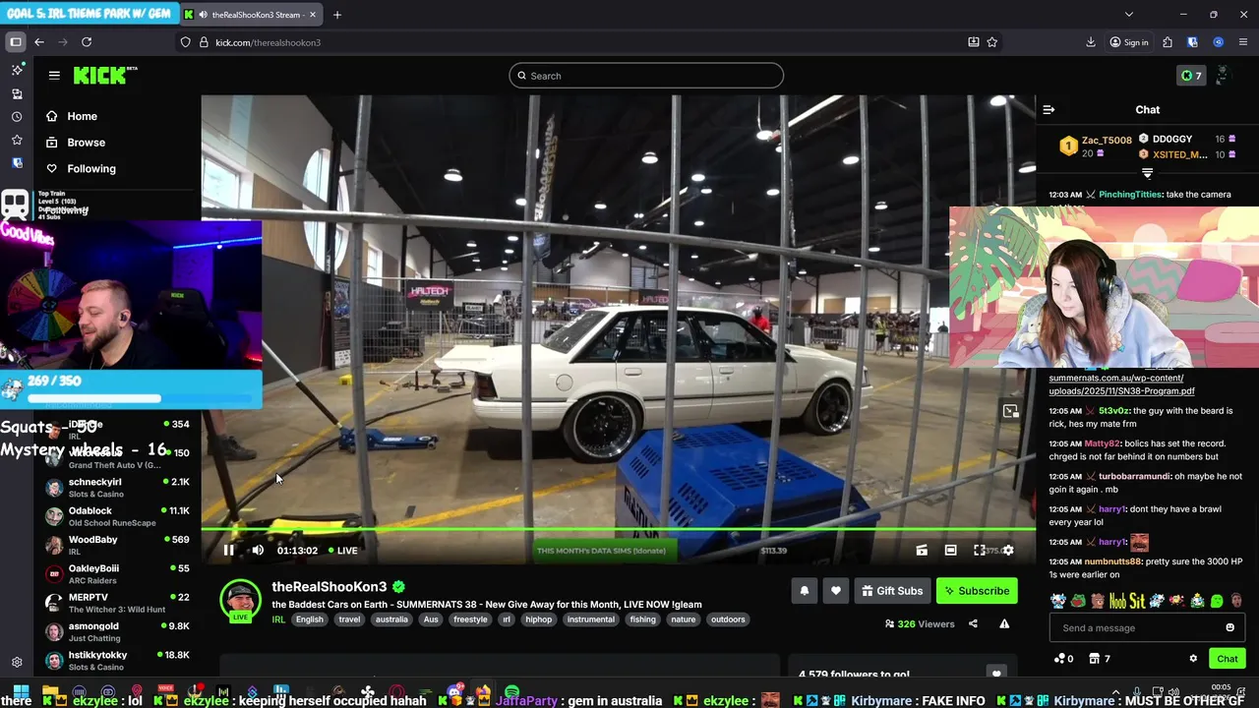
Task: Jump to LIVE indicator in player
Action: 342,551
